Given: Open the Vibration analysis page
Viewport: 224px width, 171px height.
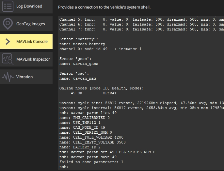Looking at the screenshot, I should tap(26, 77).
